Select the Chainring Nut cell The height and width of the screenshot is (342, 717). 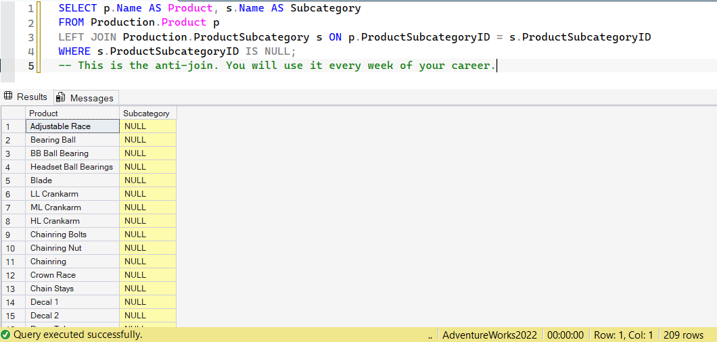pyautogui.click(x=72, y=248)
